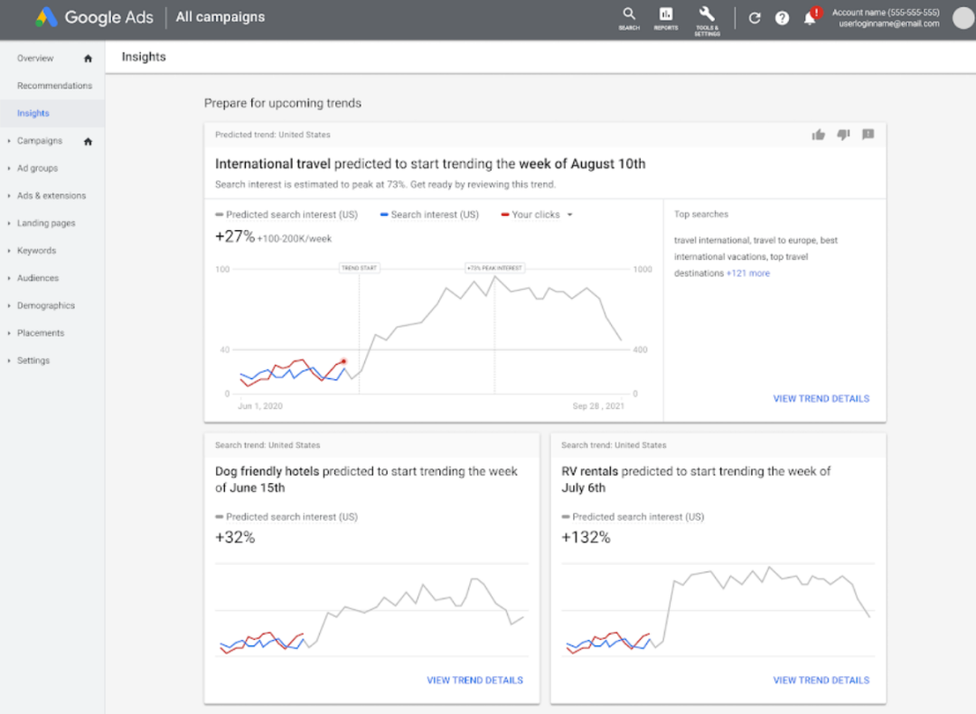Click All campaigns in the header
Screen dimensions: 976x714
click(x=221, y=17)
